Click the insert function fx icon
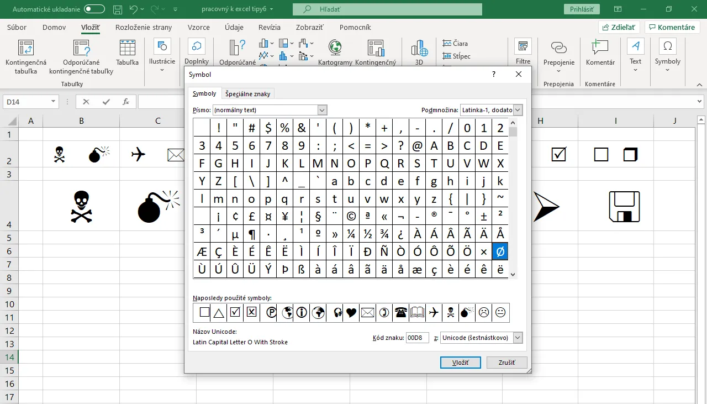Viewport: 707px width, 404px height. click(126, 102)
